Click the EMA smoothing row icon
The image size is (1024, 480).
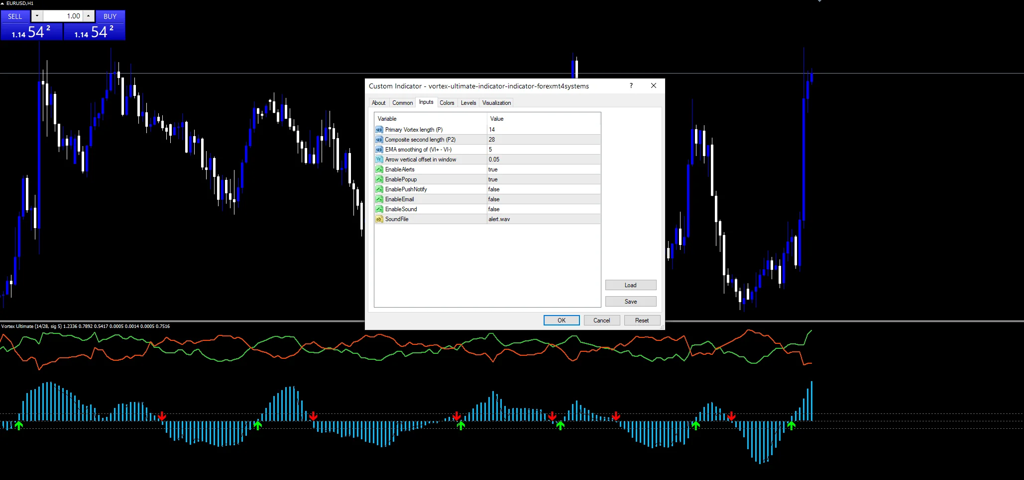(379, 150)
